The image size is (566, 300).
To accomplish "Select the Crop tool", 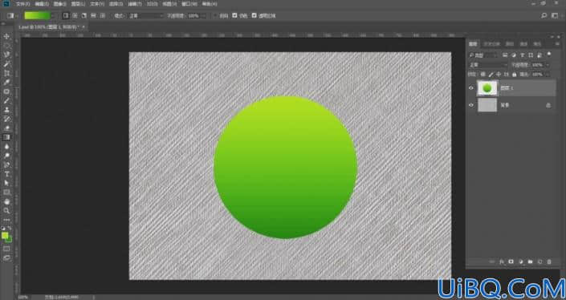I will coord(6,73).
